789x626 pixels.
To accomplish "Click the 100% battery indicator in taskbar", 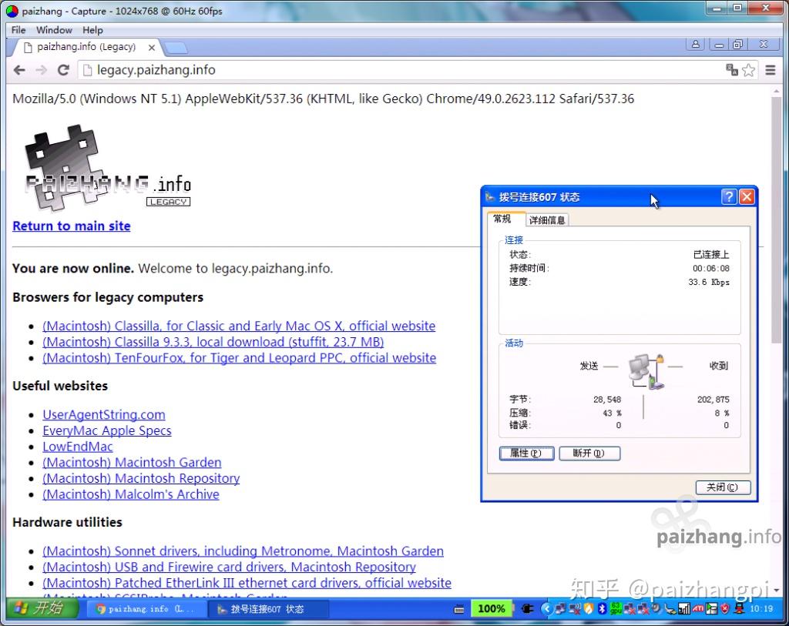I will (x=491, y=609).
